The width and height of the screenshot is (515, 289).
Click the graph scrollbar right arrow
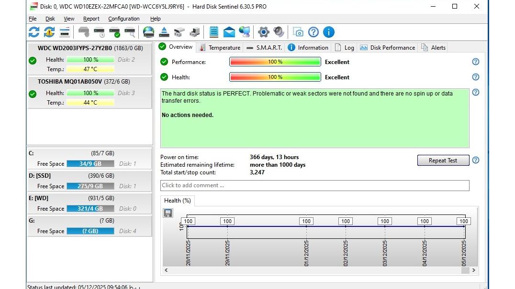coord(474,270)
